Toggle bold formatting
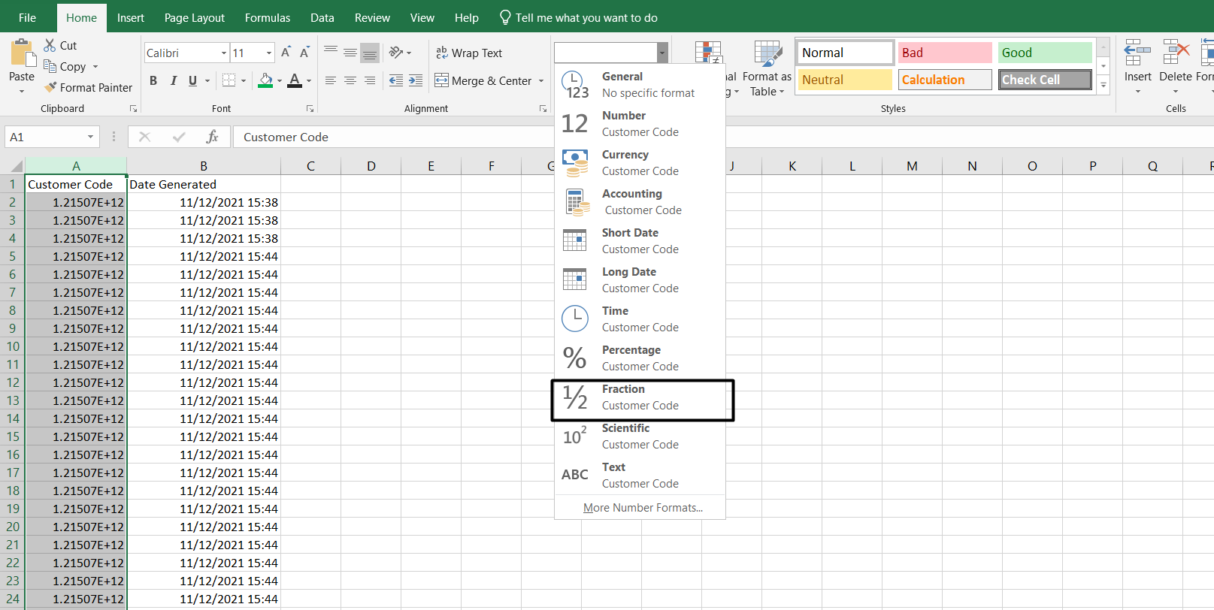This screenshot has width=1214, height=610. coord(153,80)
